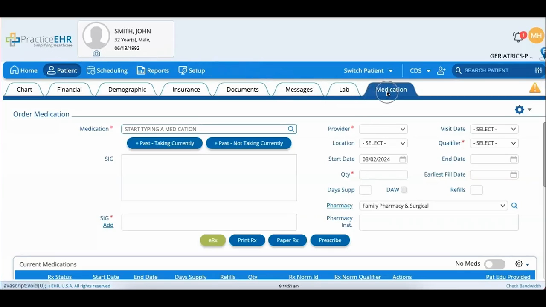Click the Rx Status column header

(59, 277)
